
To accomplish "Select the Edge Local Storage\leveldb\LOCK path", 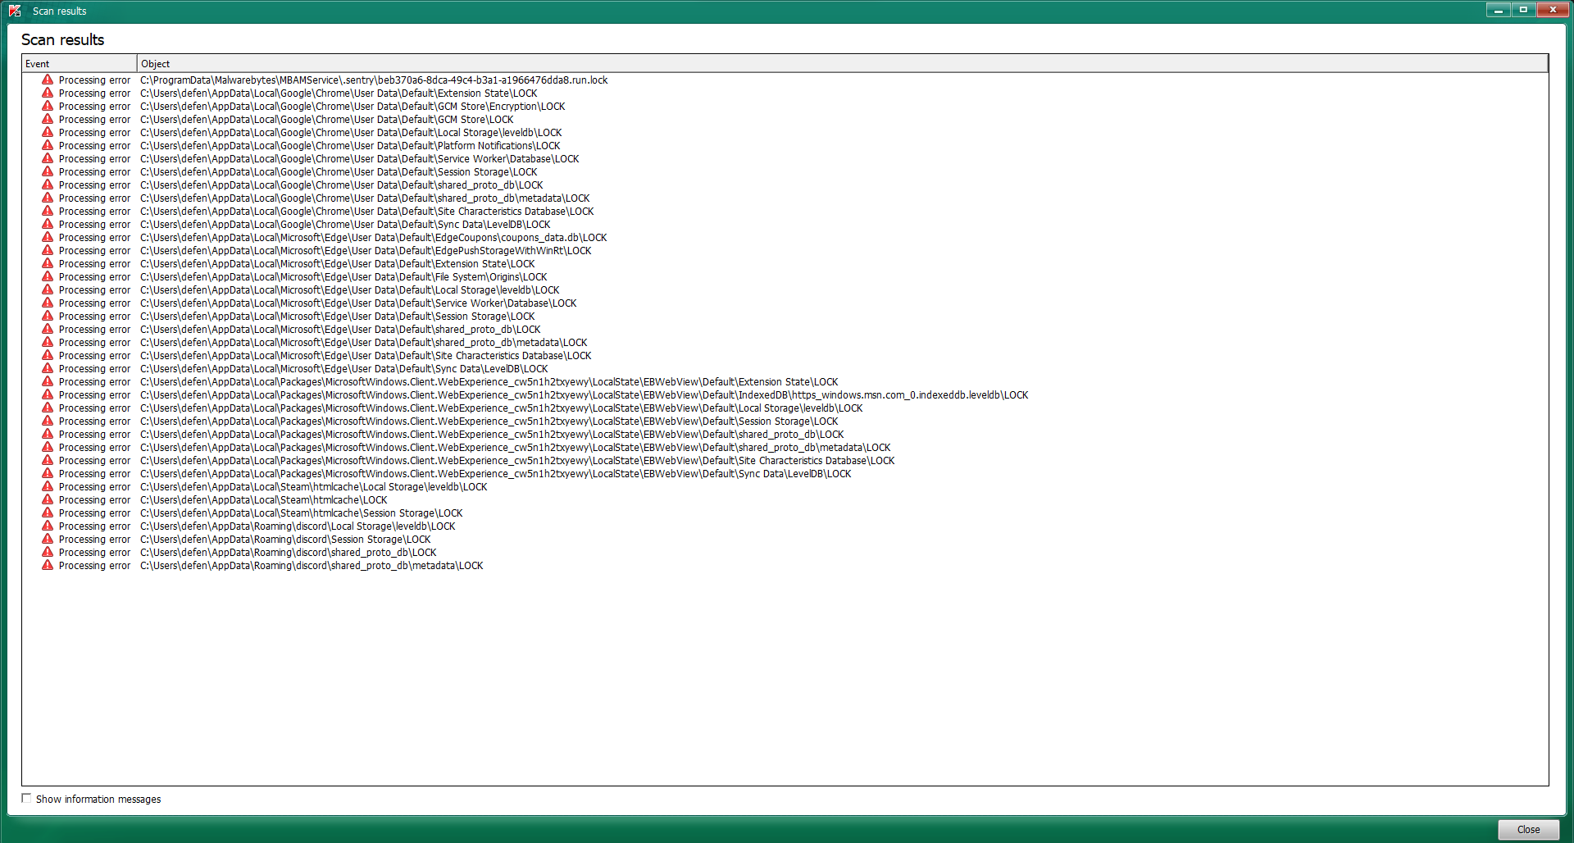I will click(x=349, y=290).
